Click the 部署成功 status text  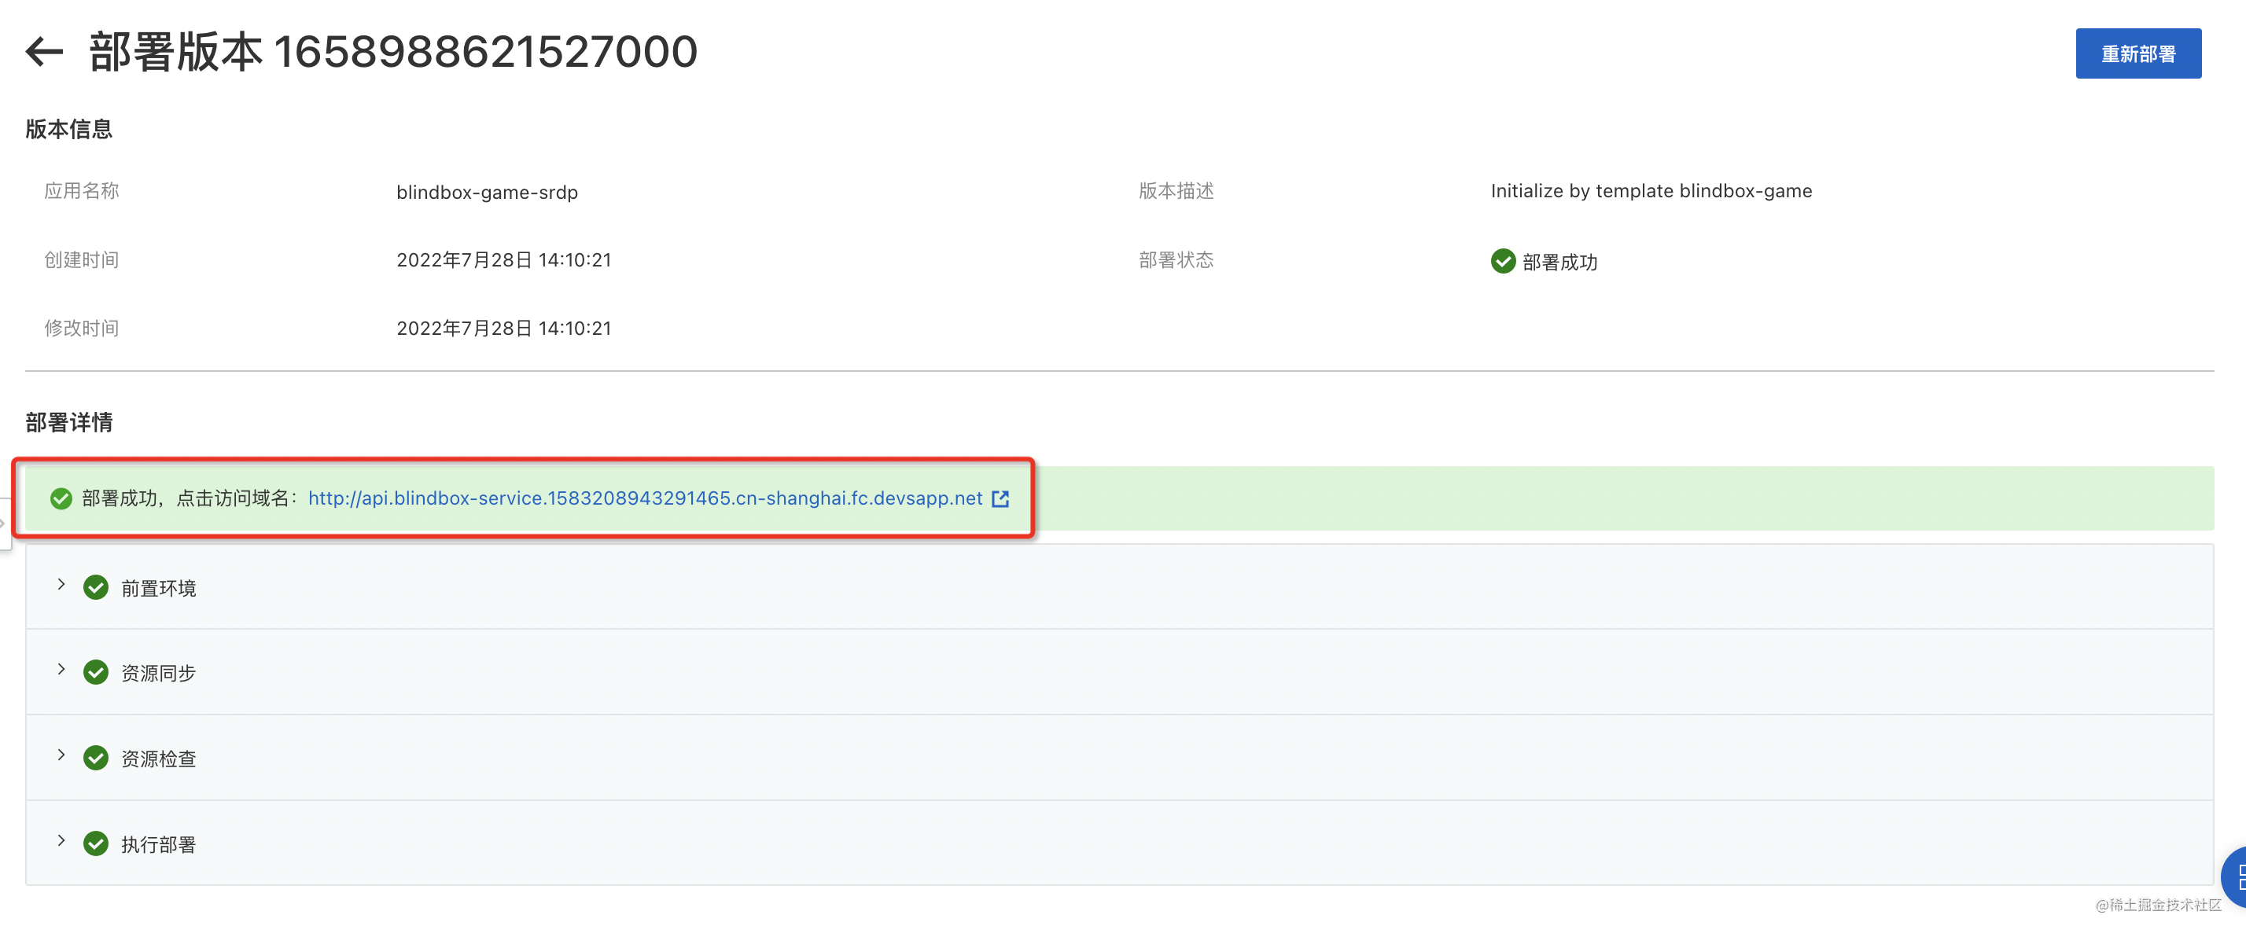pyautogui.click(x=1559, y=262)
